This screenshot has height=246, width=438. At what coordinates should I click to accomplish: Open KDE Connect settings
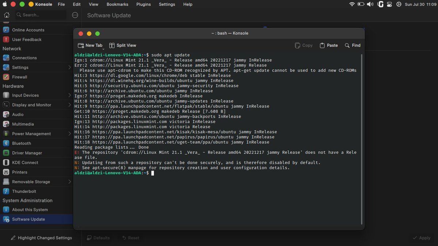coord(36,163)
